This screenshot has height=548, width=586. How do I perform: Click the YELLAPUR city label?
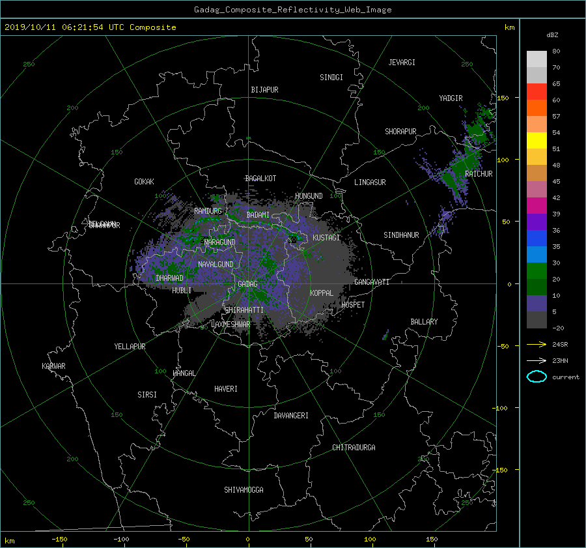pyautogui.click(x=130, y=347)
